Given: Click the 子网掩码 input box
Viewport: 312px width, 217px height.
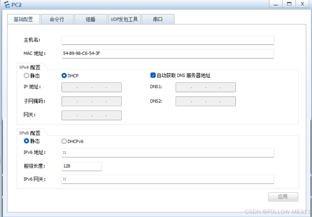Looking at the screenshot, I should [92, 101].
